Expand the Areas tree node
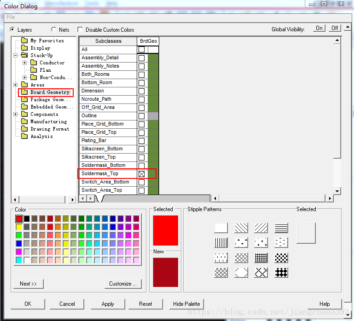 15,85
